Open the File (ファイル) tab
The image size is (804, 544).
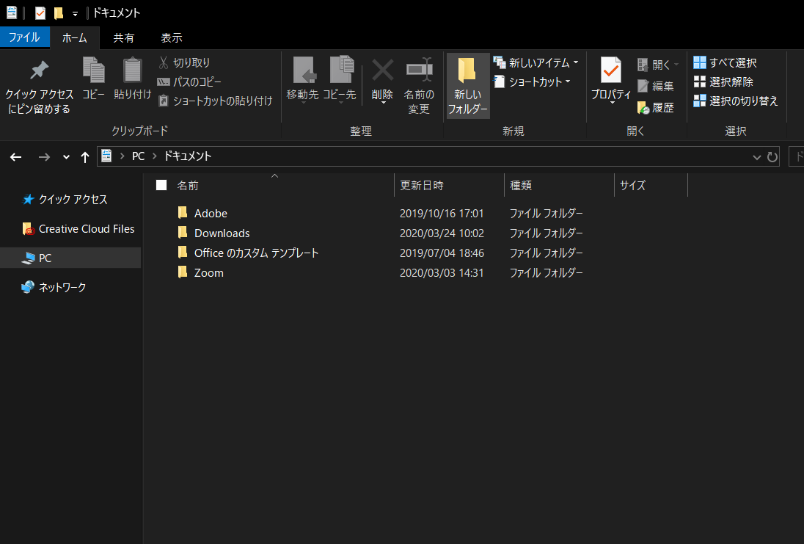[25, 37]
